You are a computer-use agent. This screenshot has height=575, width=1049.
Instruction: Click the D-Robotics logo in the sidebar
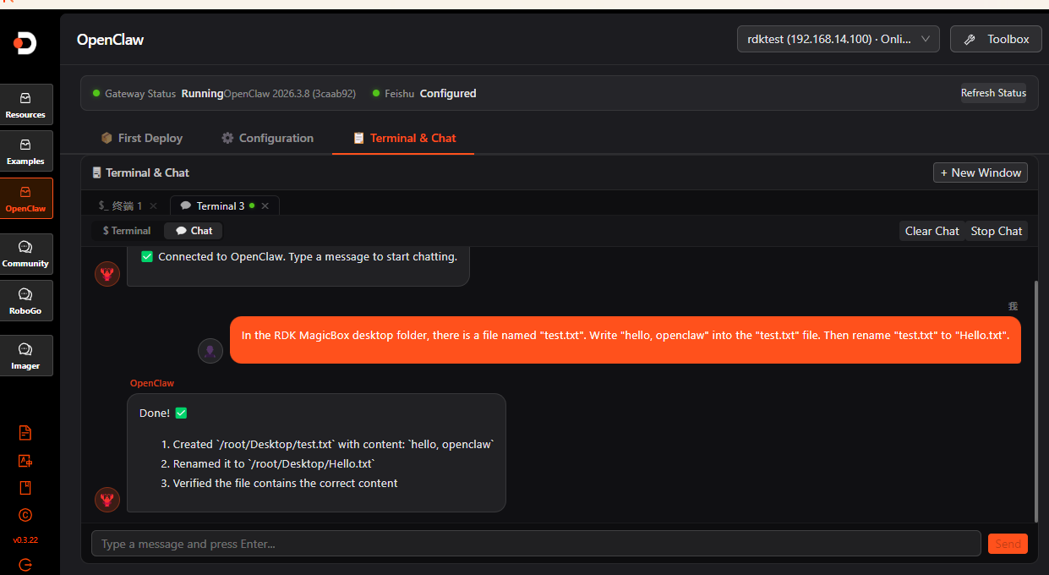[25, 43]
